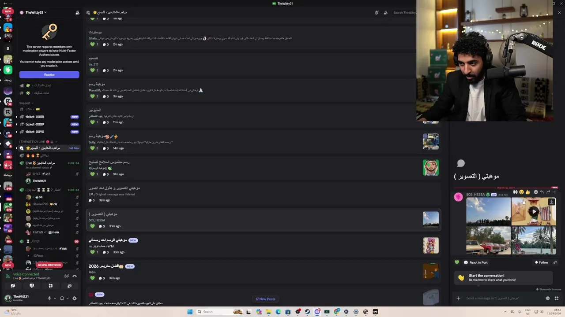Copy post link icon beside Follow
Viewport: 565px width, 317px height.
coord(555,262)
